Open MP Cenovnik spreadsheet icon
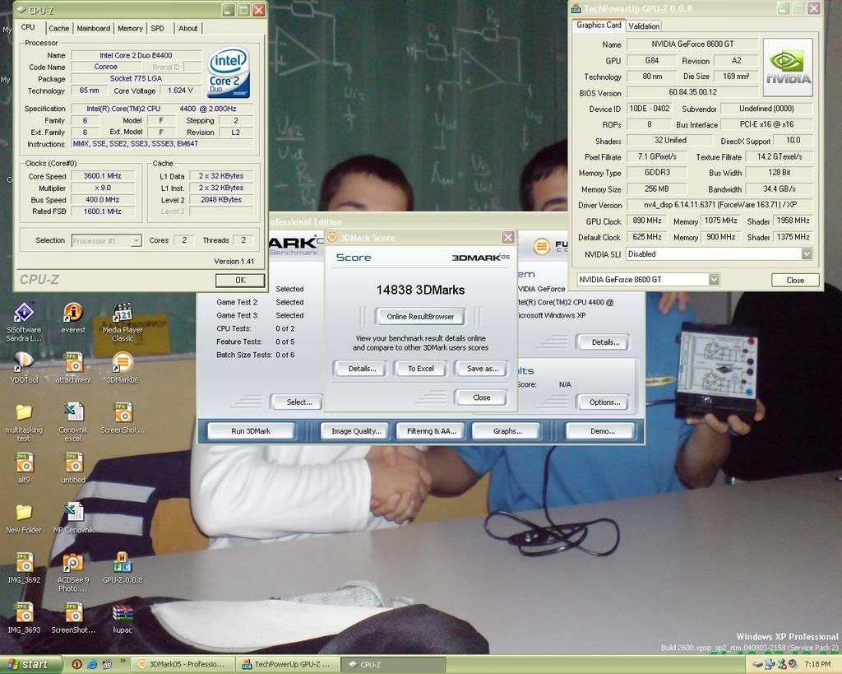 [73, 518]
